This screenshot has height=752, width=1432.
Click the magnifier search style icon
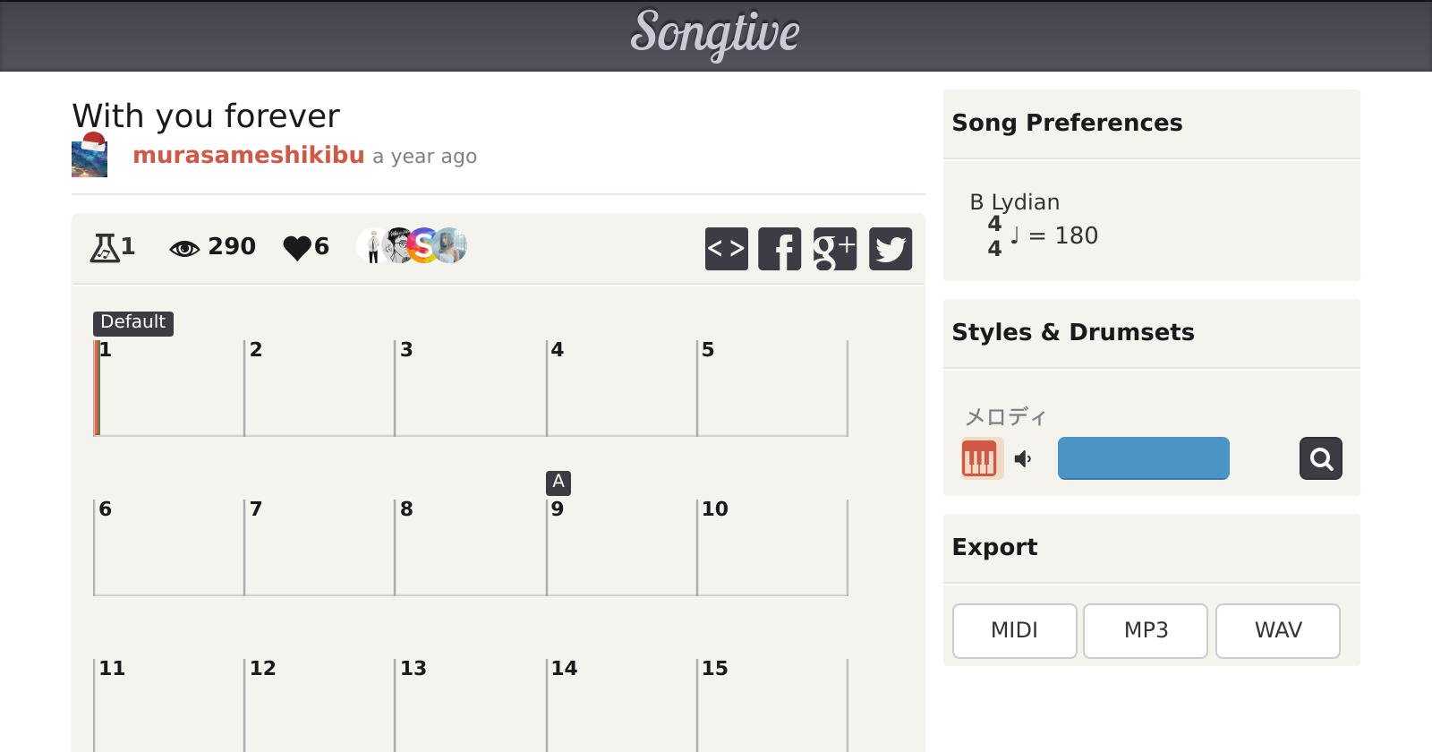click(1321, 458)
